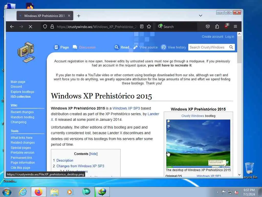Jump to Changes from Windows XP SP3
The width and height of the screenshot is (262, 197).
(80, 166)
